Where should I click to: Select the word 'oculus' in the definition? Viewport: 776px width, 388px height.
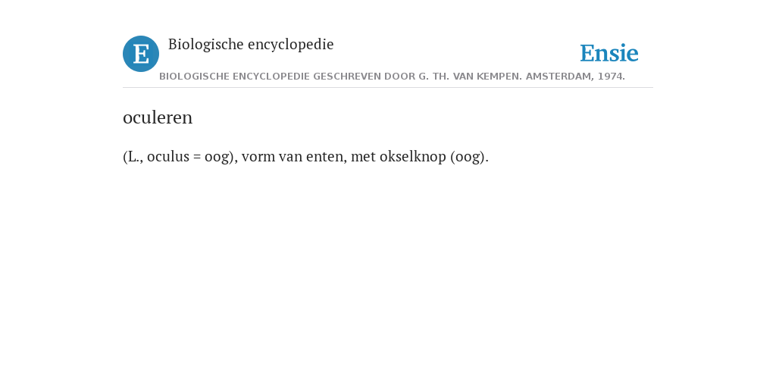(x=168, y=157)
